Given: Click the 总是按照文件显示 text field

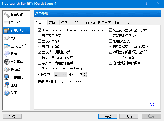Looking at the screenshot, I should pyautogui.click(x=112, y=82).
